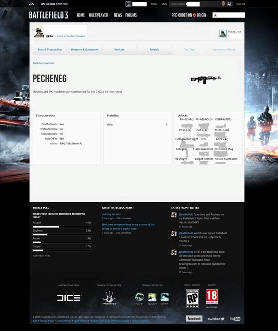This screenshot has width=278, height=331.
Task: Open Welcome everyone BF3 Alpha Trial news
Action: 128,227
